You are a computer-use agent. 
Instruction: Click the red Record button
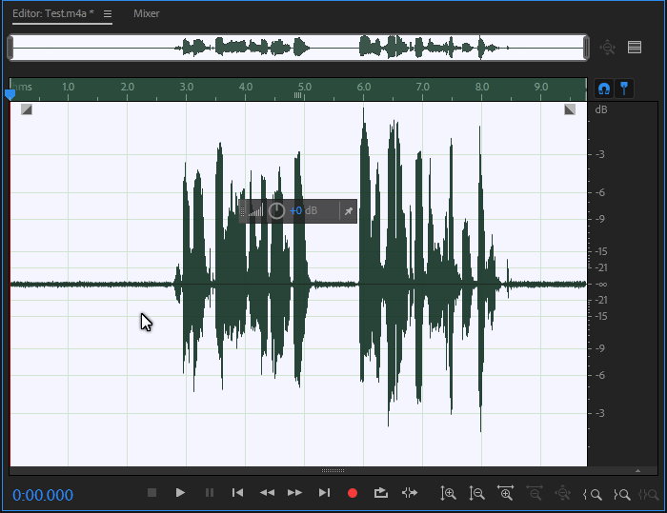[353, 493]
